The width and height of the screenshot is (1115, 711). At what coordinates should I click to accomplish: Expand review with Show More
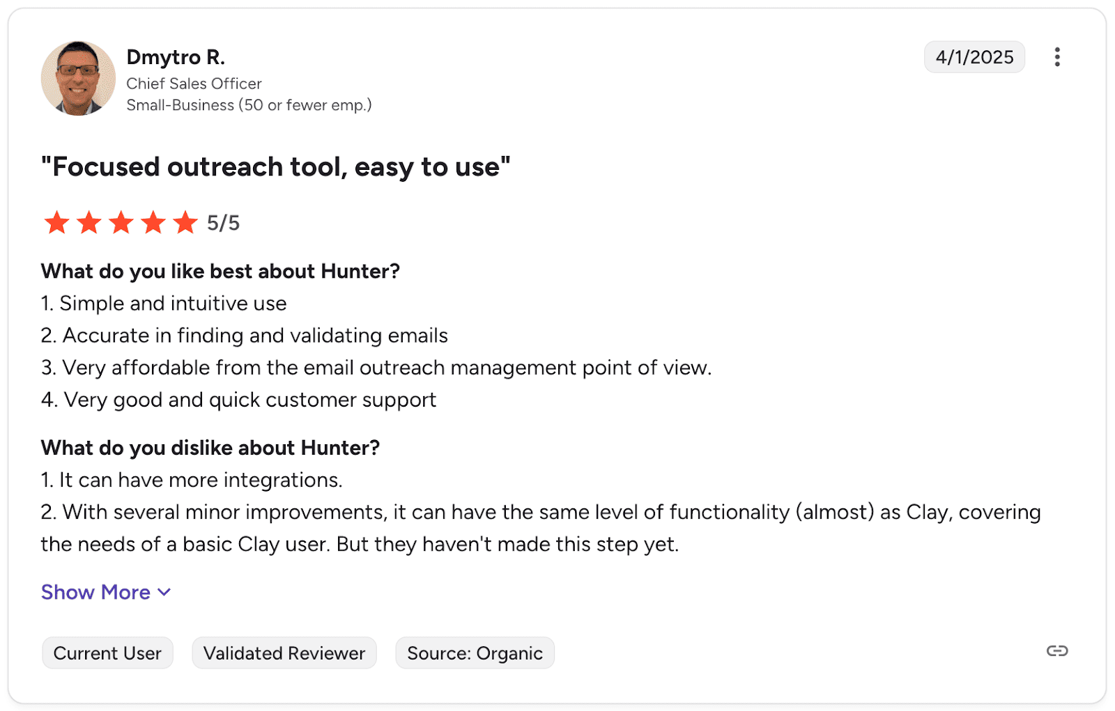[95, 592]
